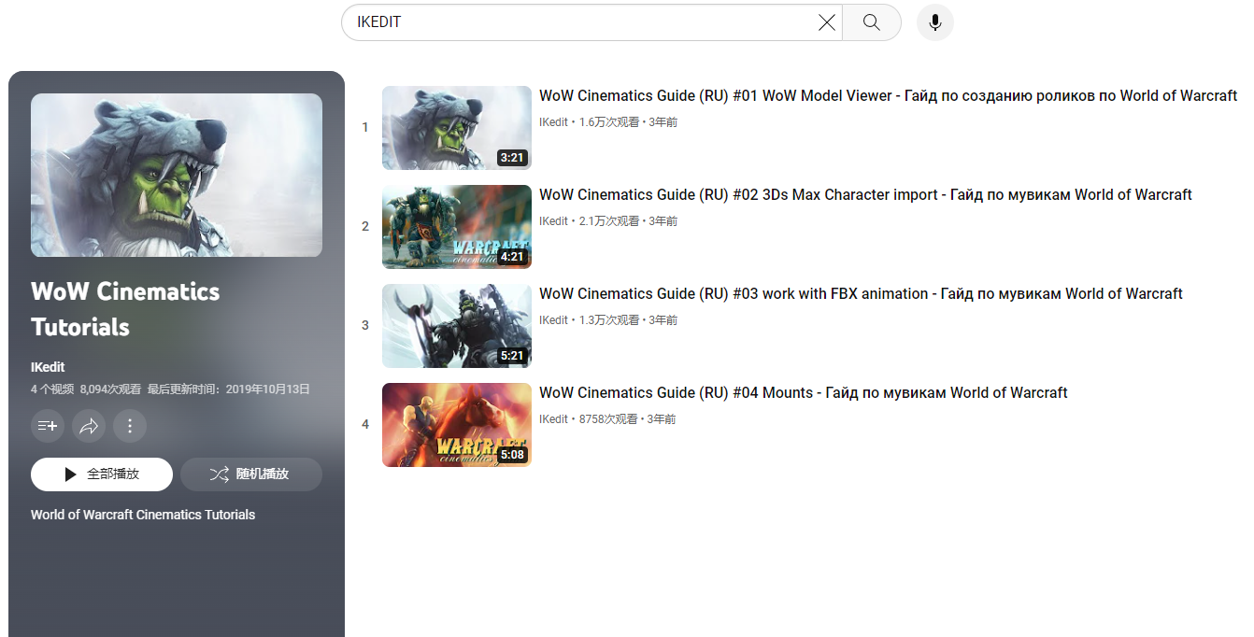Image resolution: width=1254 pixels, height=637 pixels.
Task: Play thumbnail of video #02 3Ds Max import
Action: click(x=456, y=227)
